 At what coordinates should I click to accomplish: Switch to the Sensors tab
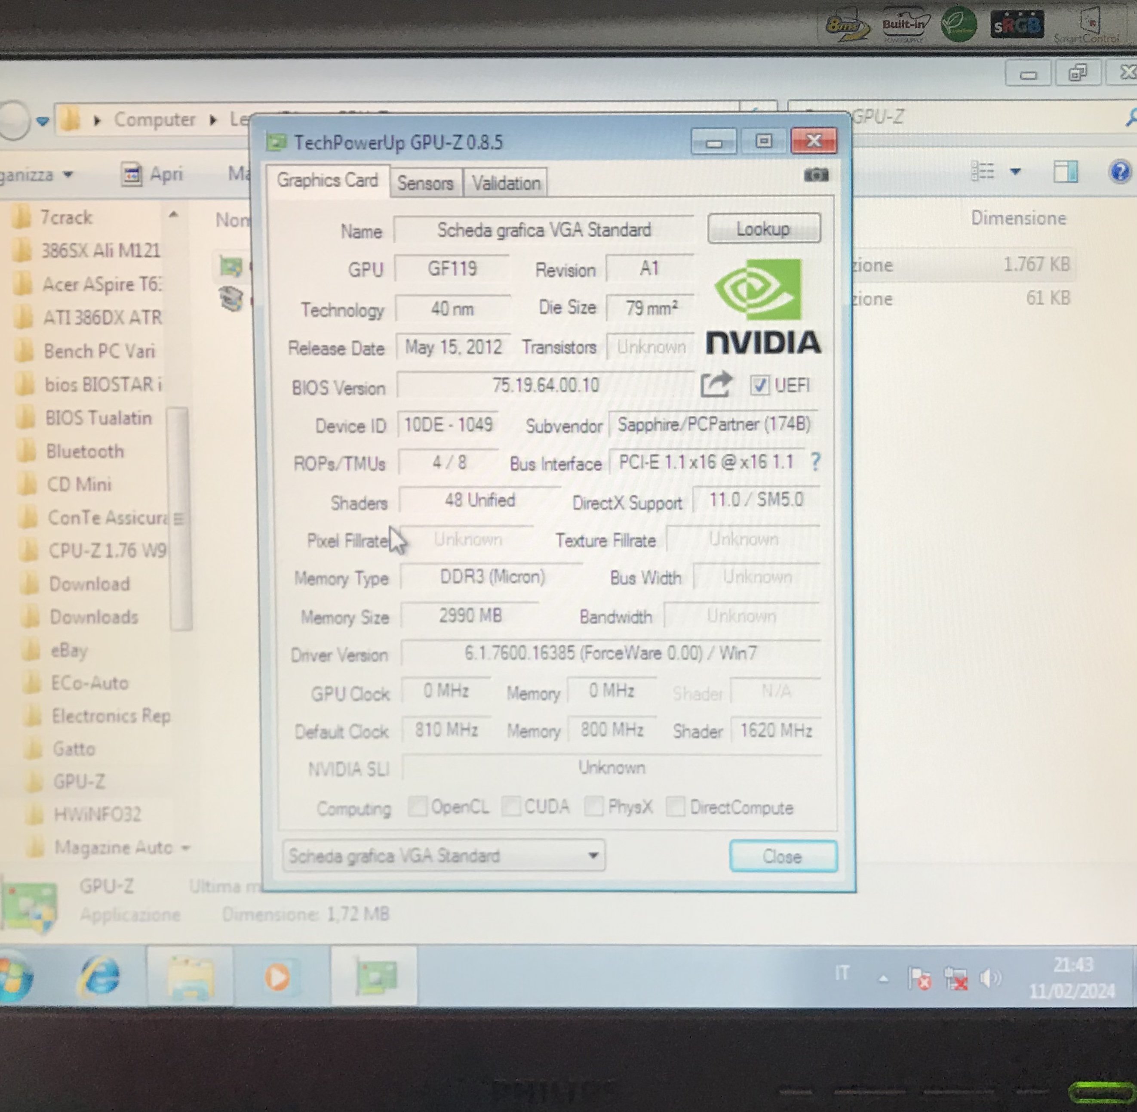[425, 183]
